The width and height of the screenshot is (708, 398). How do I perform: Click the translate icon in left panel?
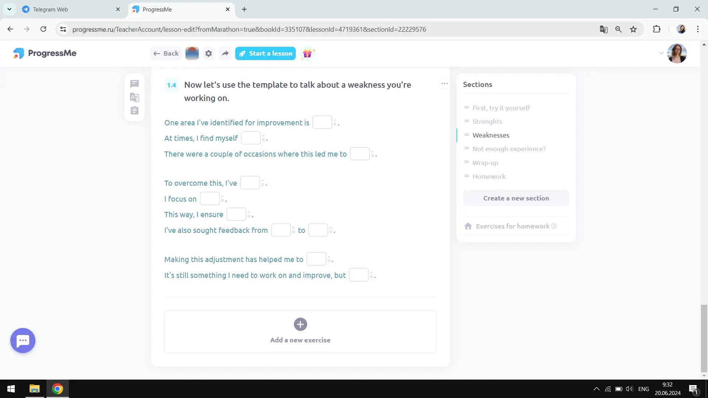click(135, 97)
